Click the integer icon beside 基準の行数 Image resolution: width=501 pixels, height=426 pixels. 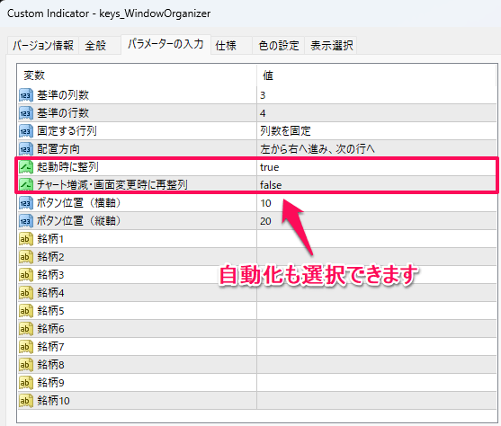coord(26,113)
